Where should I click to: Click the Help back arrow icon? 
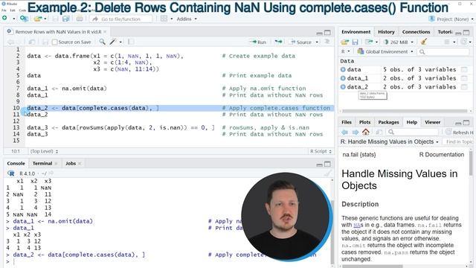[x=344, y=132]
